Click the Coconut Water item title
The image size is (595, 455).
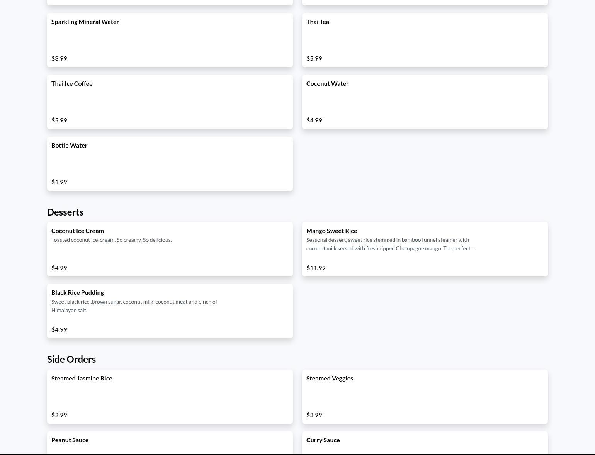[327, 83]
